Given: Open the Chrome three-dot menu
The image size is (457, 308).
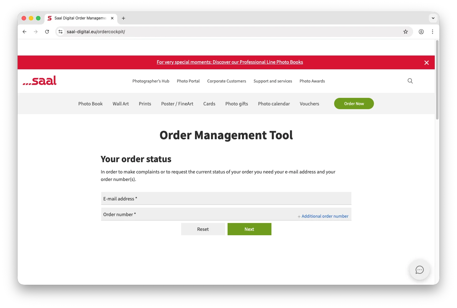Looking at the screenshot, I should point(433,32).
